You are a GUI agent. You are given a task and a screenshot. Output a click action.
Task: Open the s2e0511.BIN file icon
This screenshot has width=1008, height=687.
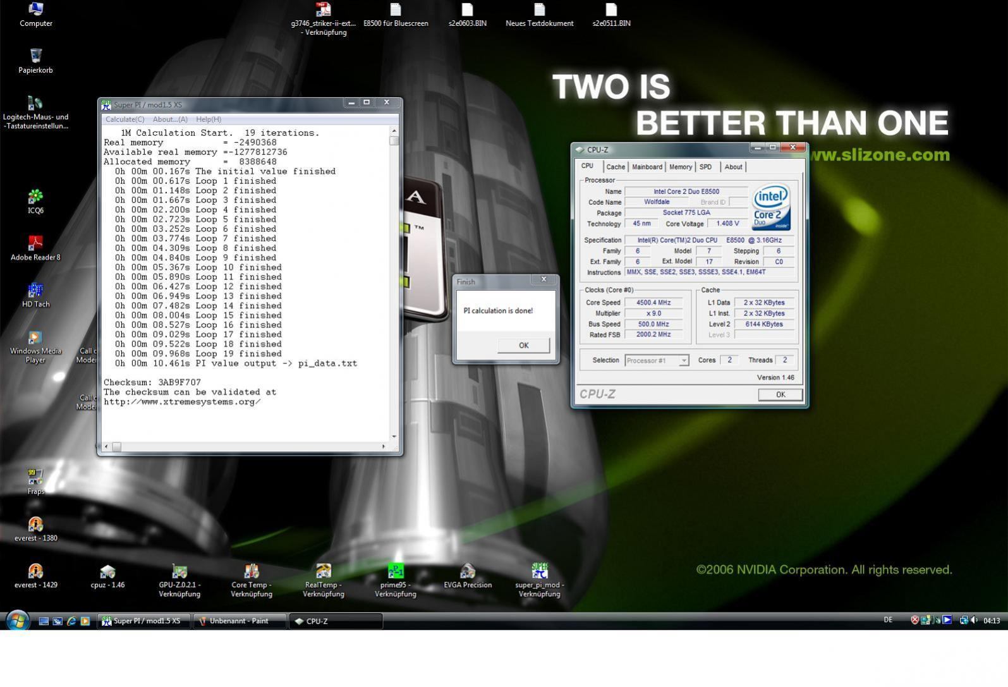click(x=612, y=15)
